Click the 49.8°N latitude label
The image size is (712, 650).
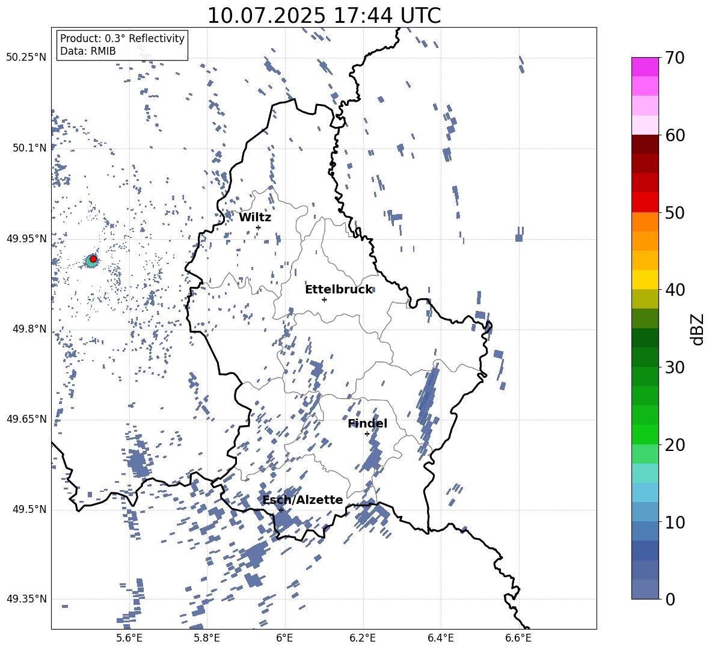(x=30, y=329)
